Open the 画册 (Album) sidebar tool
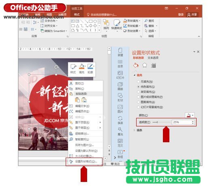218x186 pixels. [120, 86]
